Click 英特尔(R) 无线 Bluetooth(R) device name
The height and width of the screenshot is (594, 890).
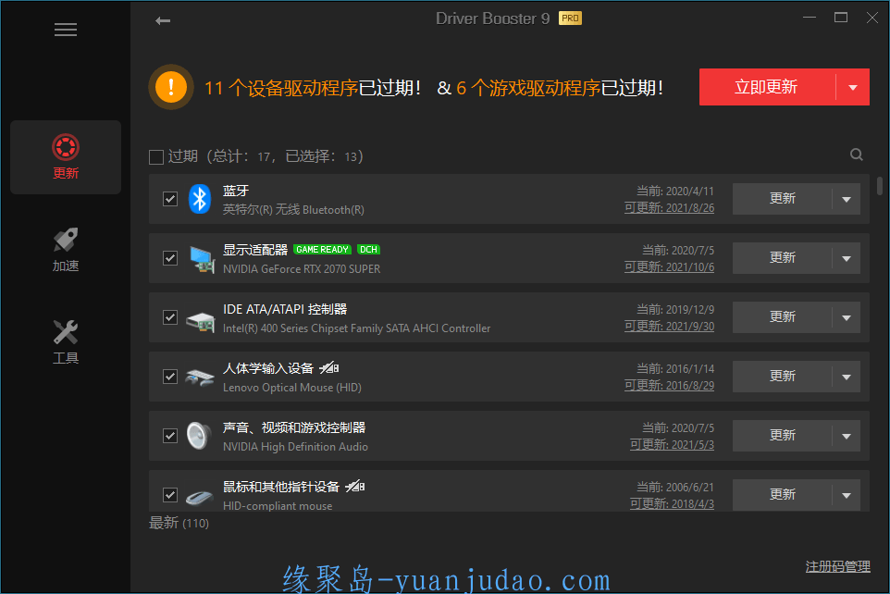293,209
